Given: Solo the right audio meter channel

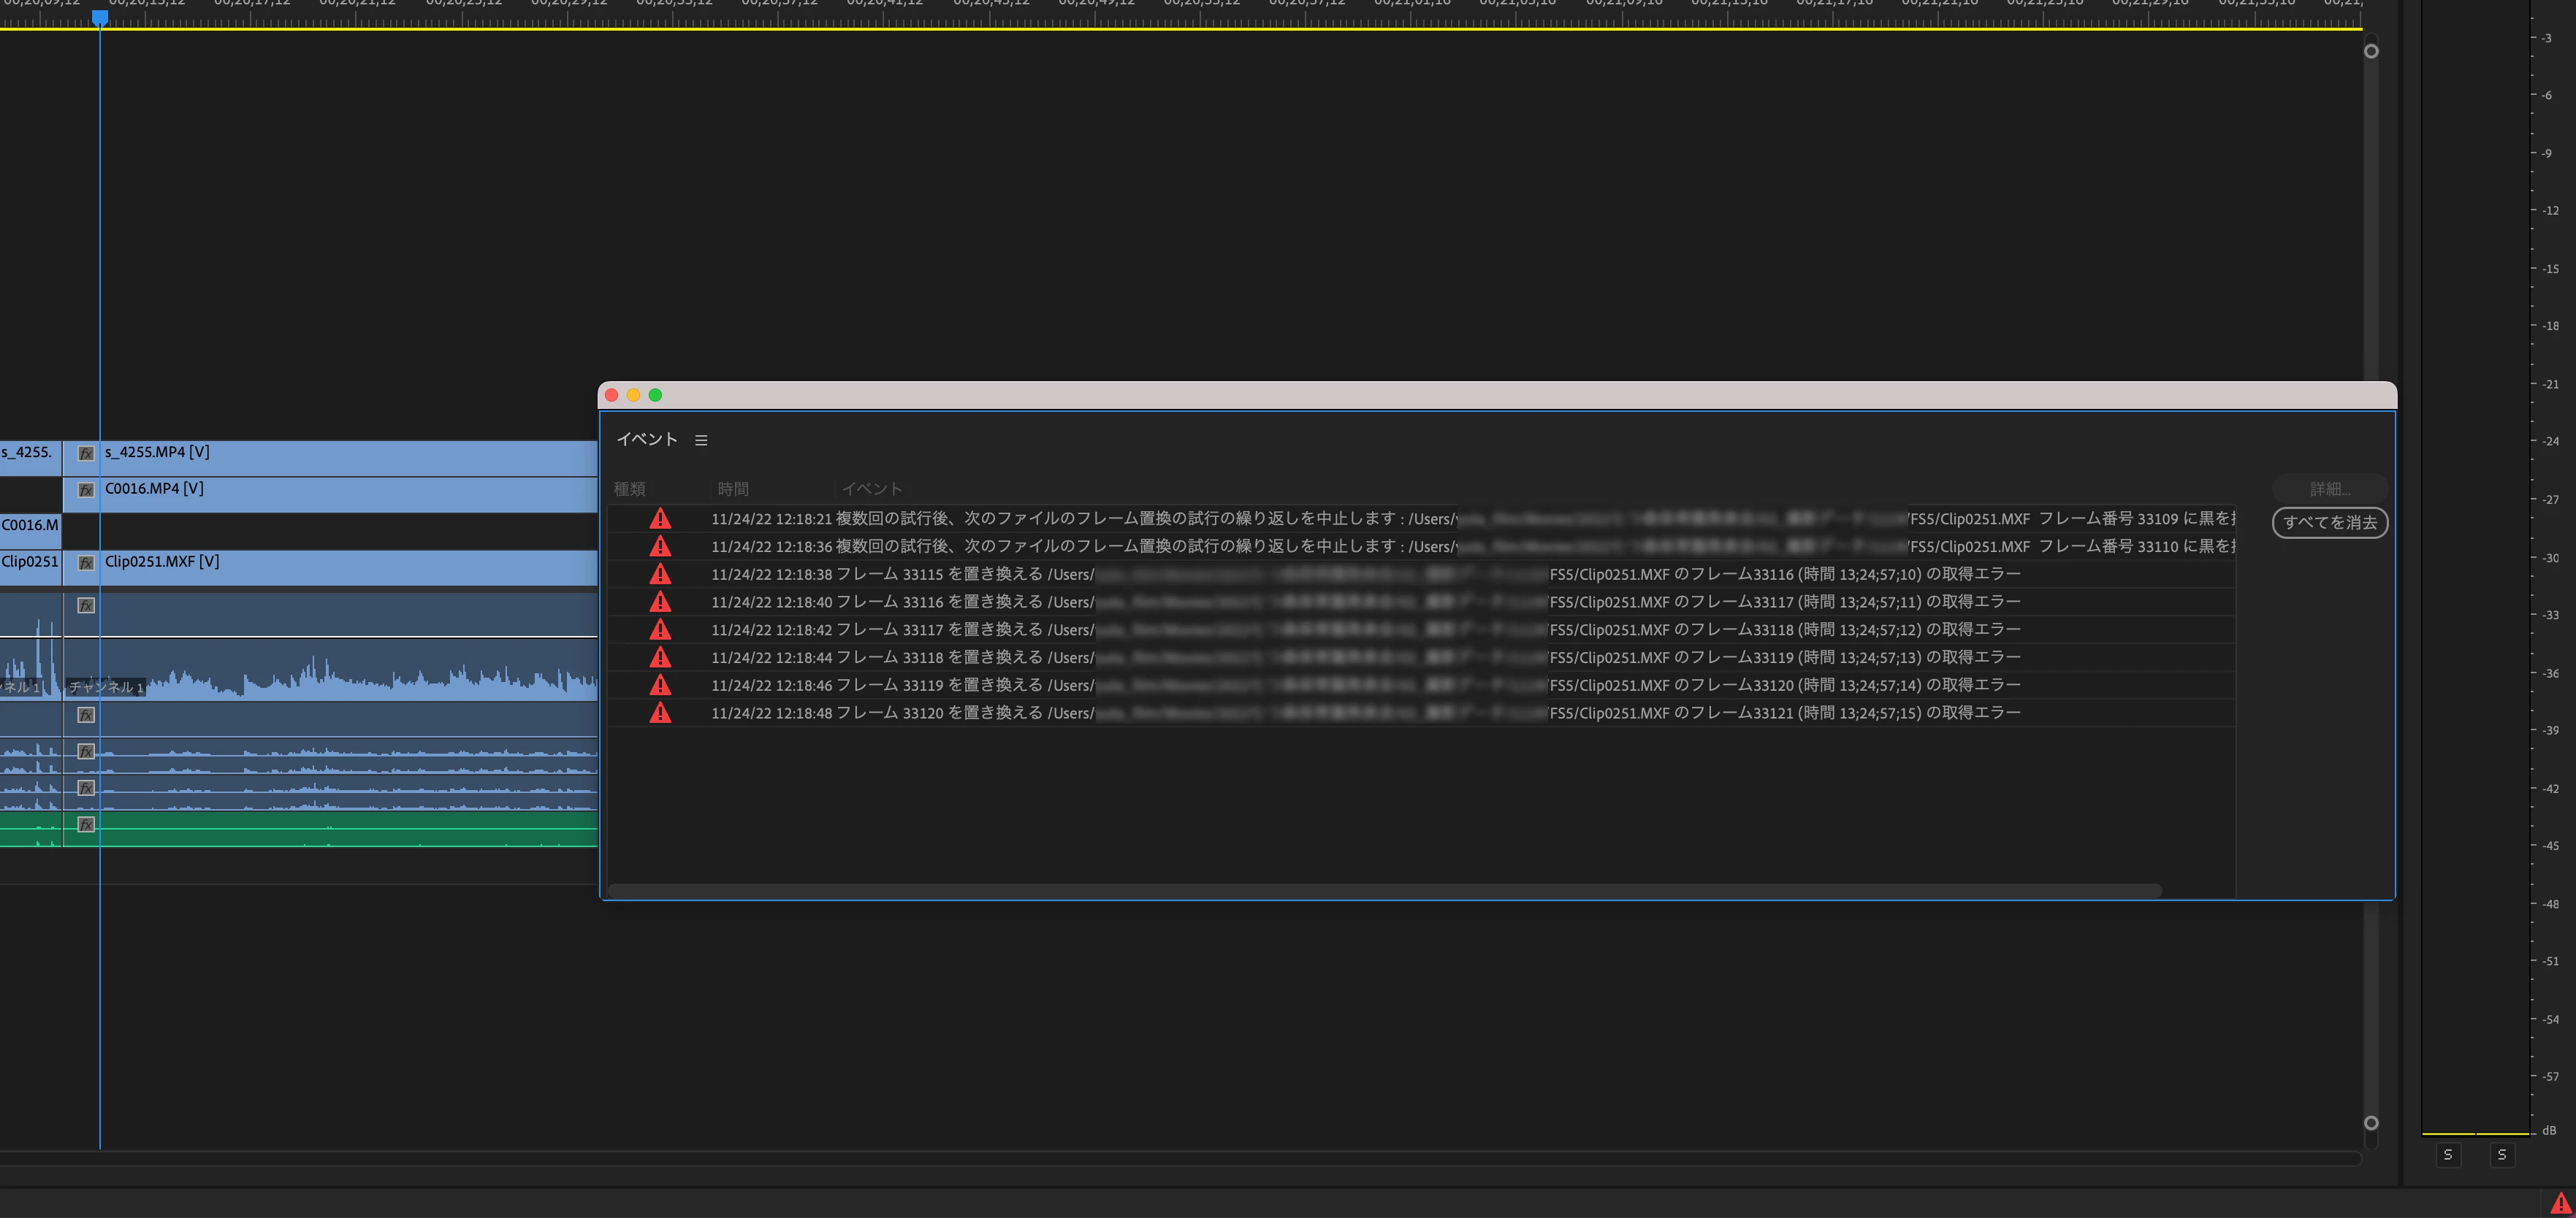Looking at the screenshot, I should coord(2502,1155).
